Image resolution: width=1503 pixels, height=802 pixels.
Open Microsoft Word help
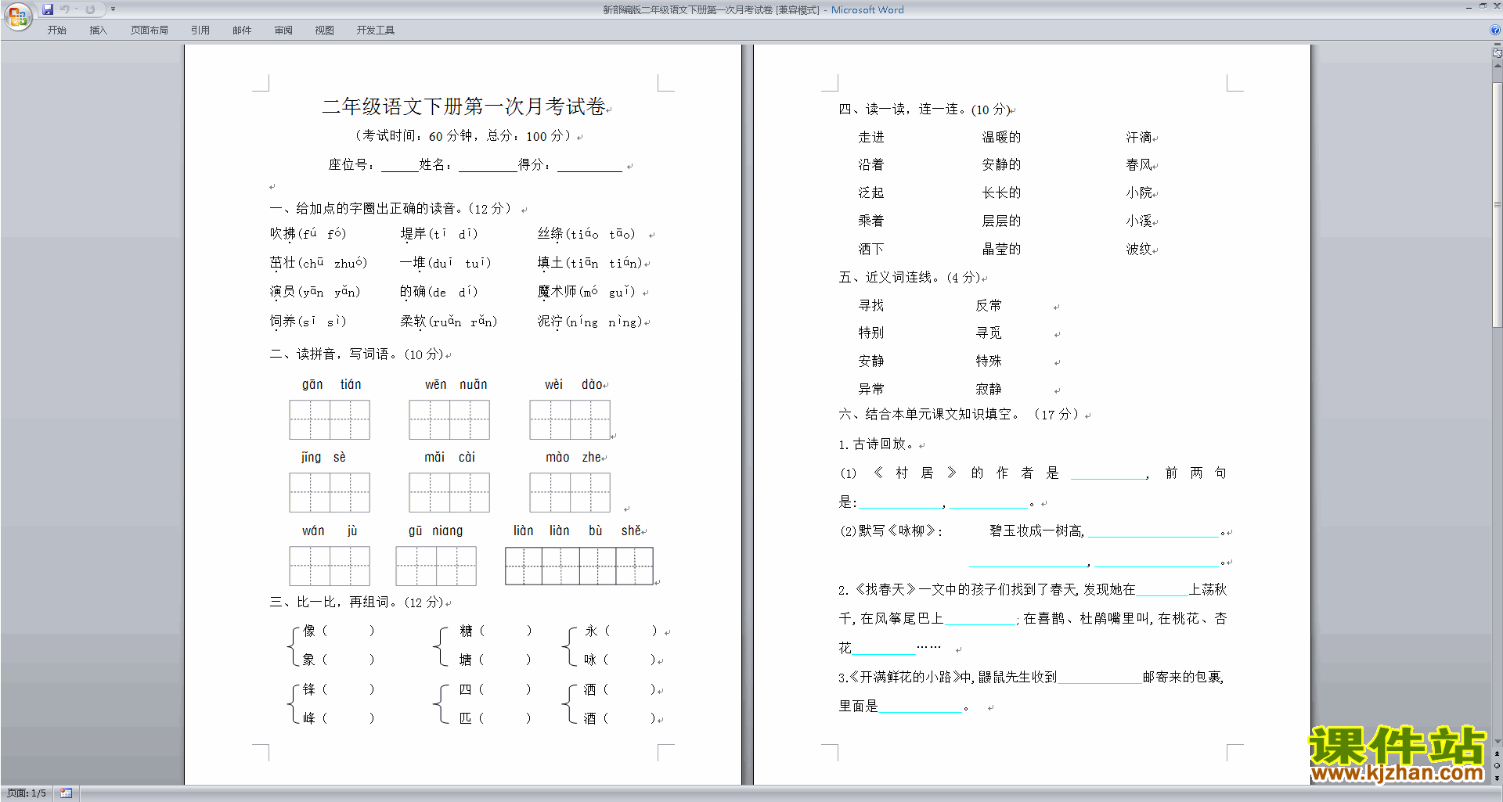pyautogui.click(x=1495, y=30)
